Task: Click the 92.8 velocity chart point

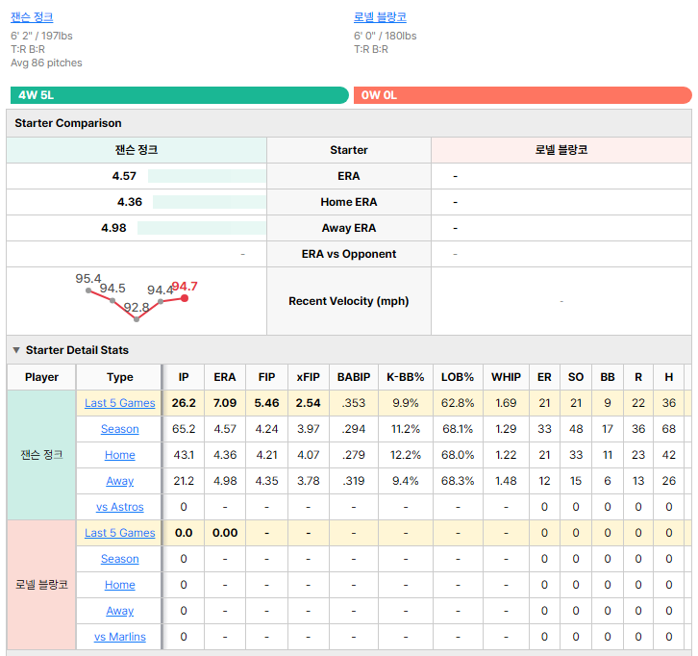Action: 137,319
